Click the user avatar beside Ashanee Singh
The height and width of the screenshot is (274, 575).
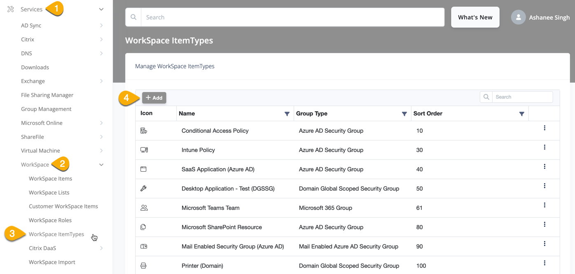pos(518,17)
